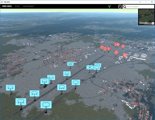
Task: Select blue wheeled marker without a letter
Action: pos(62,87)
